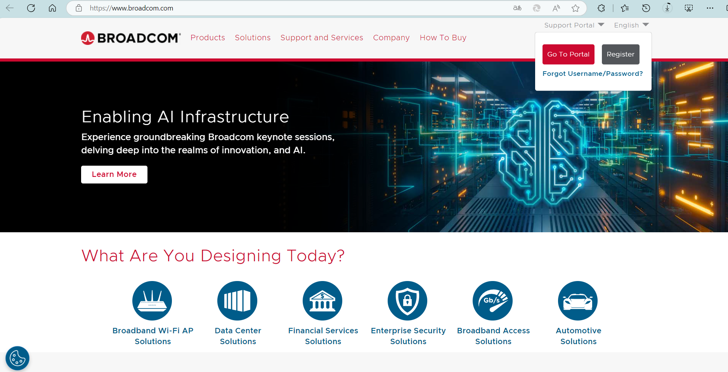Activate read aloud icon

[x=556, y=8]
